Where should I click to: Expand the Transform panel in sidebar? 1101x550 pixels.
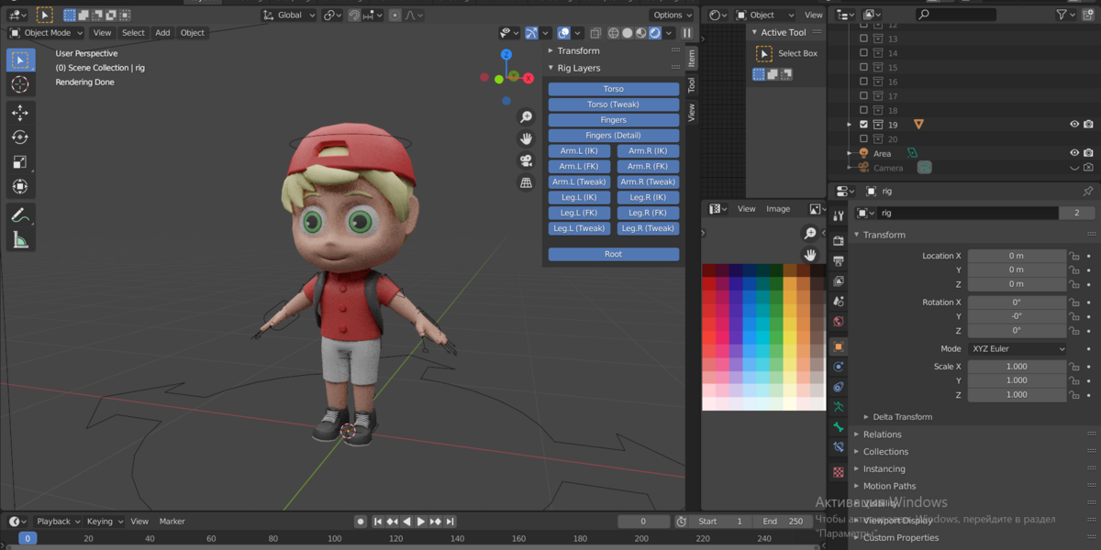578,51
